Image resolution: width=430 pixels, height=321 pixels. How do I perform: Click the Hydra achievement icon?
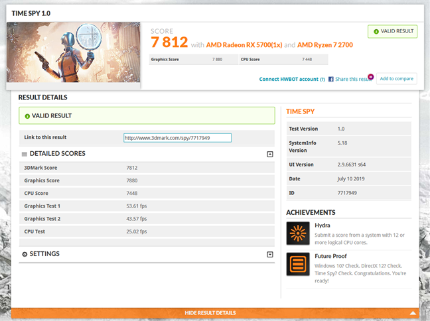(x=298, y=233)
